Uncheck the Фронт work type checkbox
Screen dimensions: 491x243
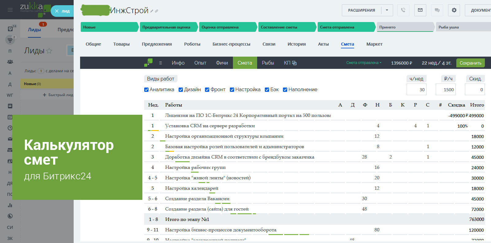pos(207,90)
